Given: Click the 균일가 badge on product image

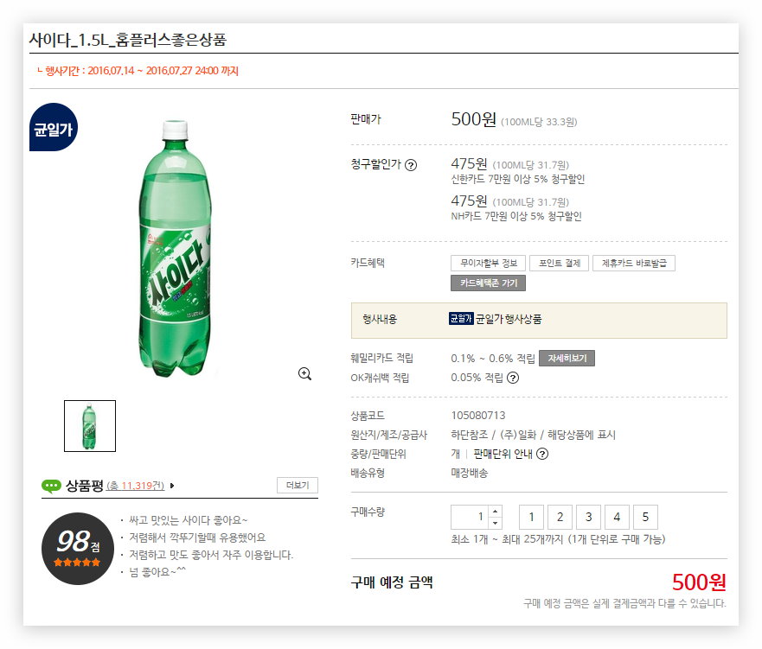Looking at the screenshot, I should 53,130.
